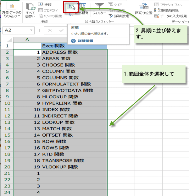Click the select-all corner triangle
The height and width of the screenshot is (196, 189).
(x=10, y=40)
